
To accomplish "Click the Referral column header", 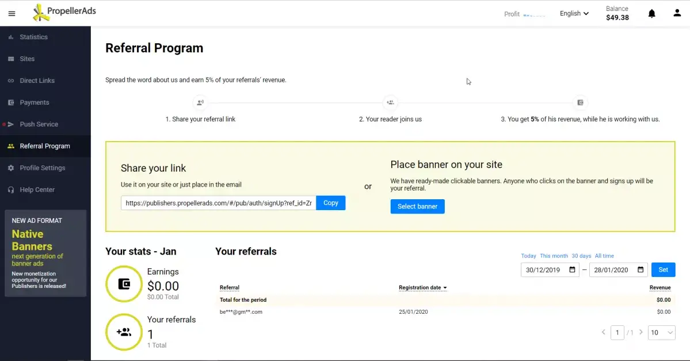I will (x=229, y=287).
